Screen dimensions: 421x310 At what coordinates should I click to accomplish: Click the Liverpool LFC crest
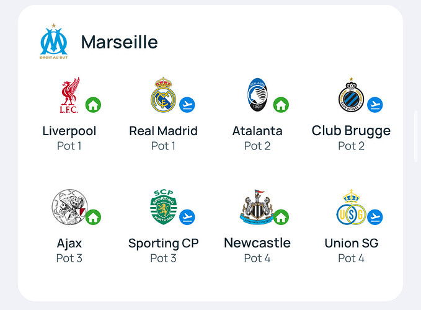[x=69, y=95]
